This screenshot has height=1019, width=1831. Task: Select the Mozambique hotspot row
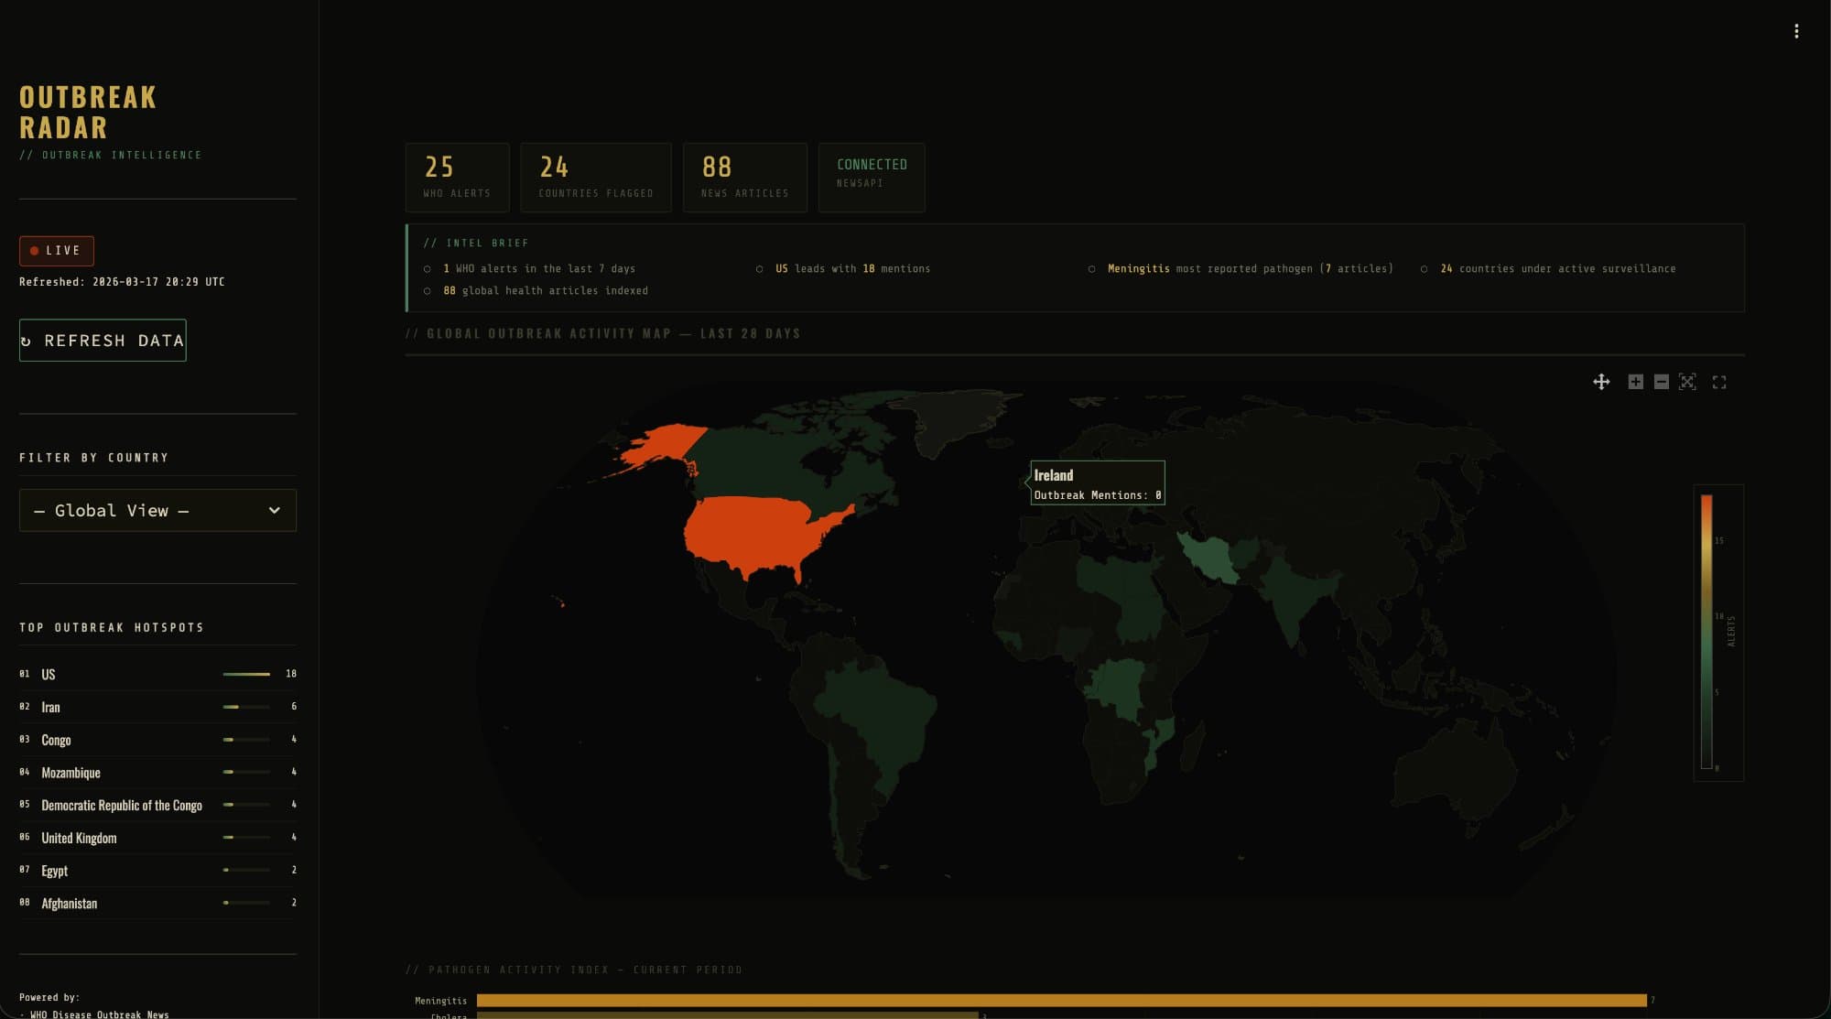coord(157,772)
